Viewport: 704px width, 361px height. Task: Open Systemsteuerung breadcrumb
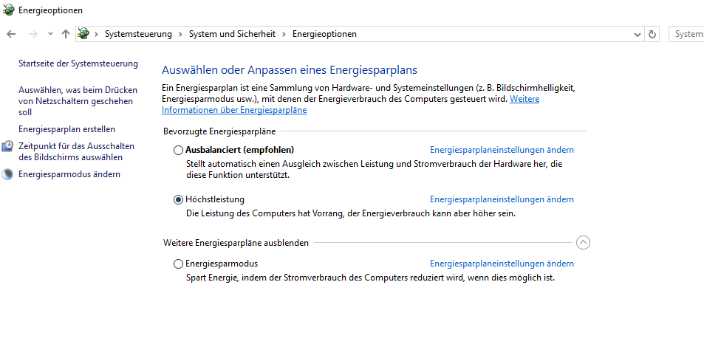(138, 34)
